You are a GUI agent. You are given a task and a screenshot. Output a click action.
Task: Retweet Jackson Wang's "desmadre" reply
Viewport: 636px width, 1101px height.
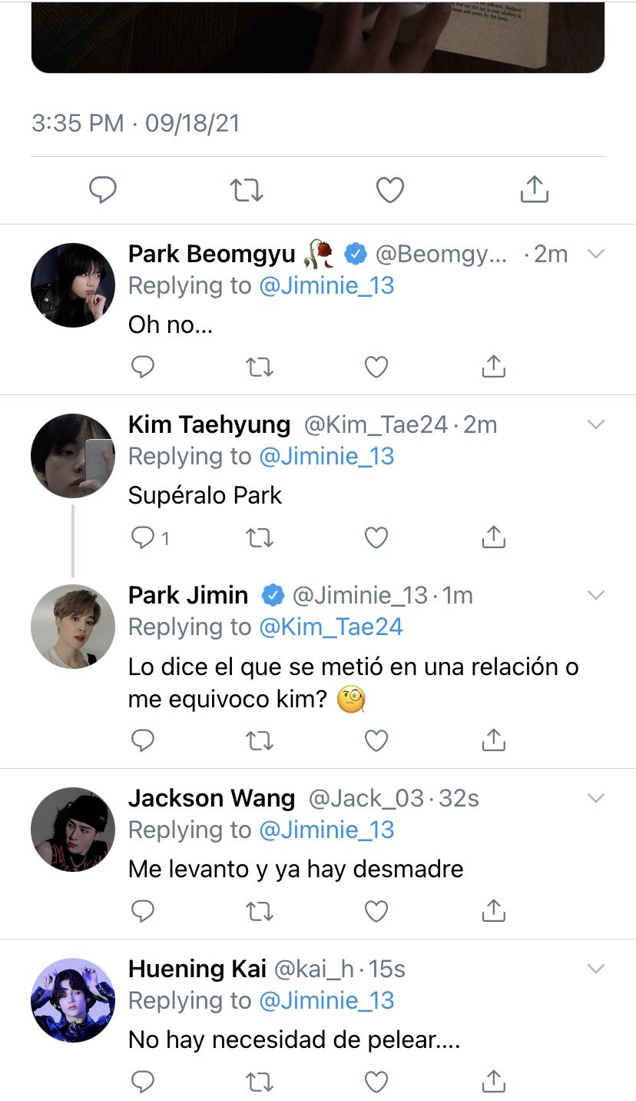pos(260,911)
